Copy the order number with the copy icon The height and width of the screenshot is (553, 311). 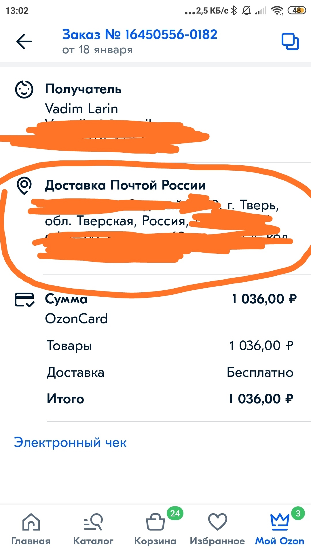[290, 42]
